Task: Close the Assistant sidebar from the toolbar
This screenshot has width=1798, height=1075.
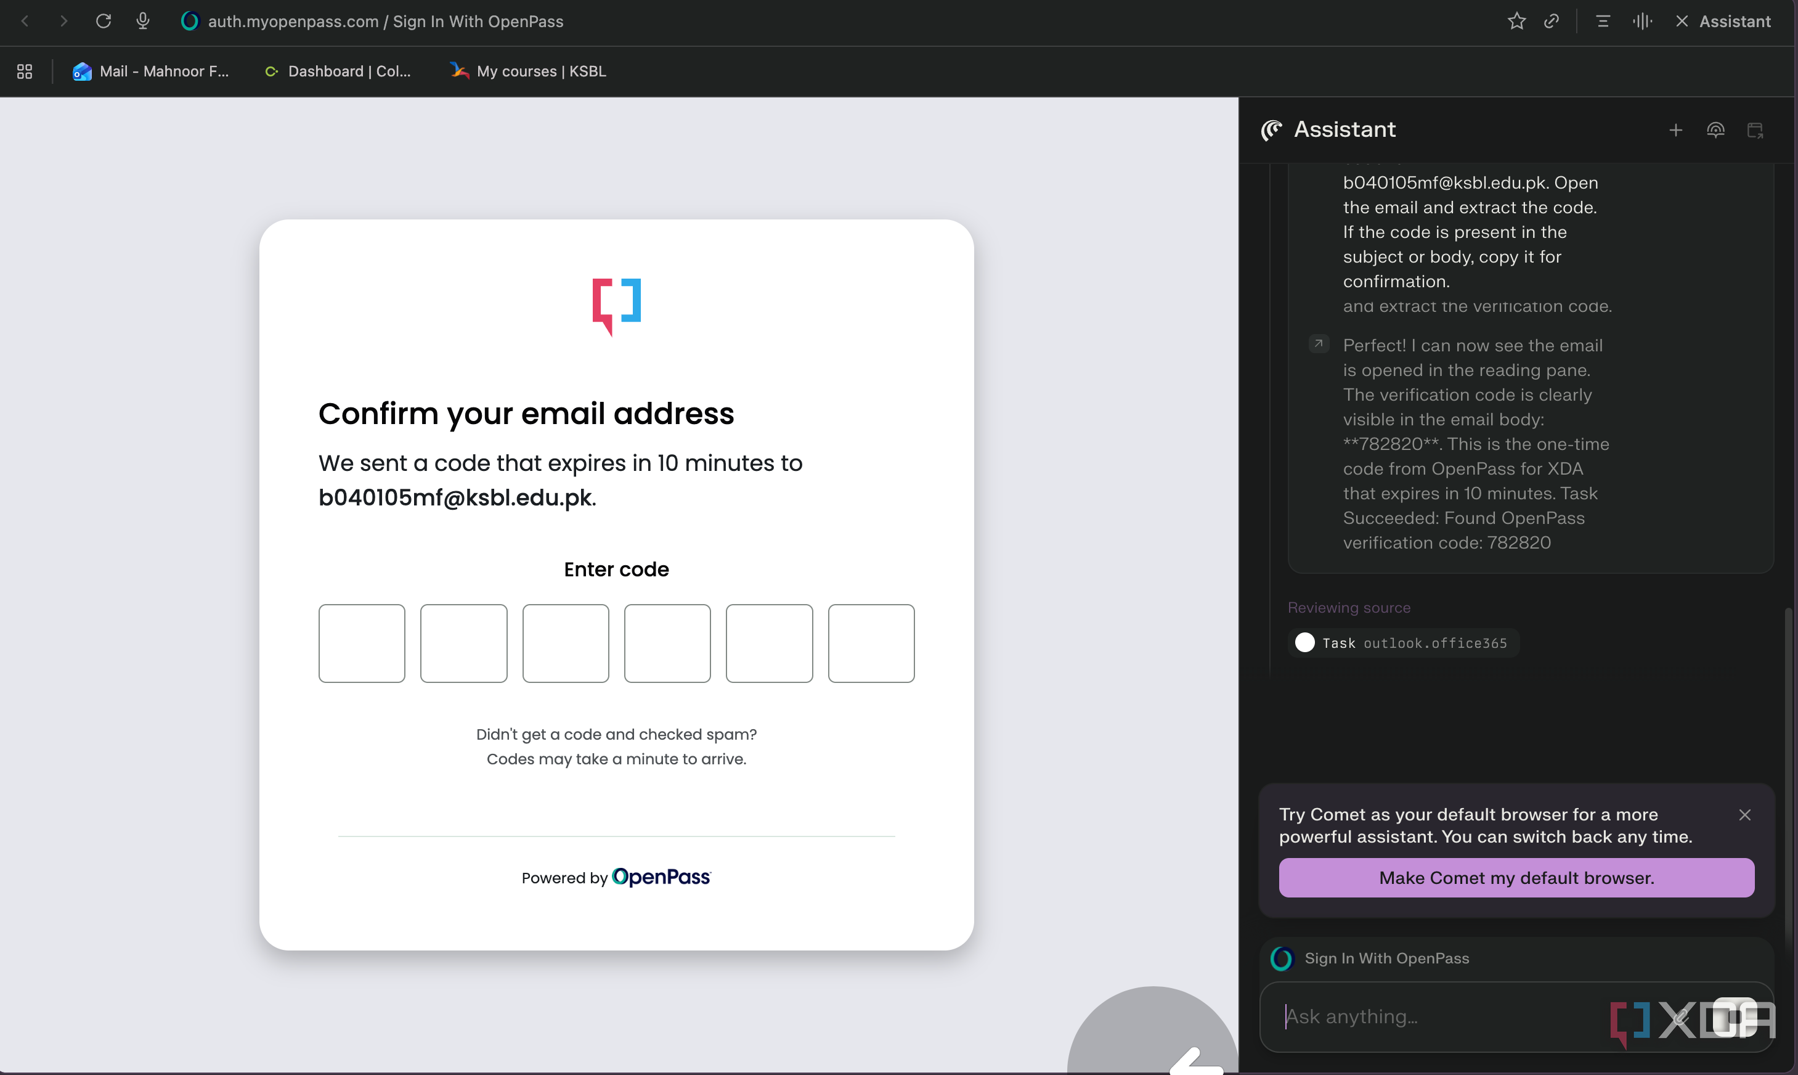Action: (x=1723, y=21)
